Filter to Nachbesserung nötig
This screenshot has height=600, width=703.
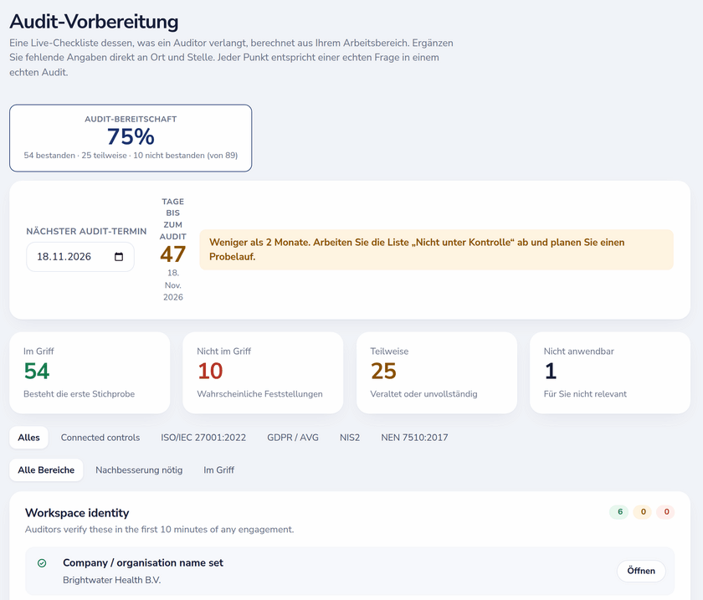139,470
